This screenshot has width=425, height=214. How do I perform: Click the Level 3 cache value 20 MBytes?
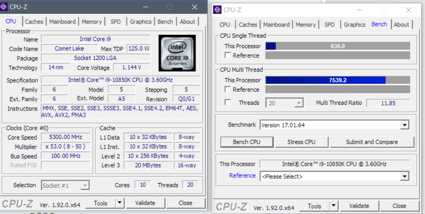148,165
